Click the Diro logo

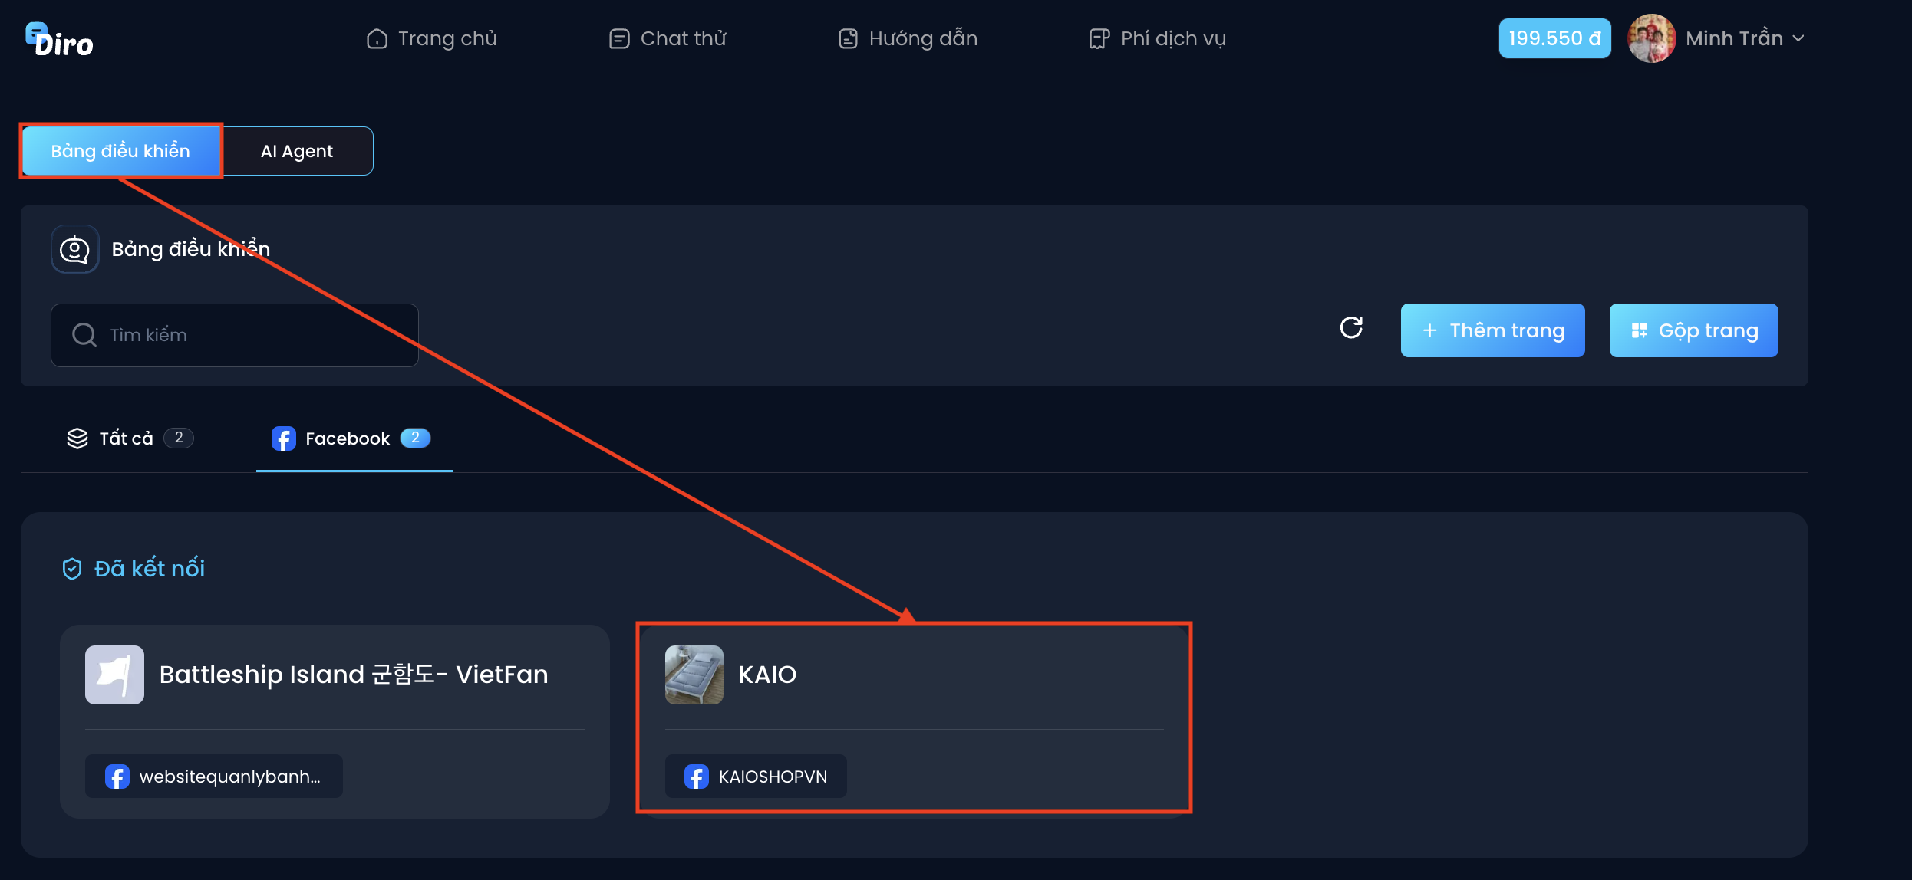point(59,40)
